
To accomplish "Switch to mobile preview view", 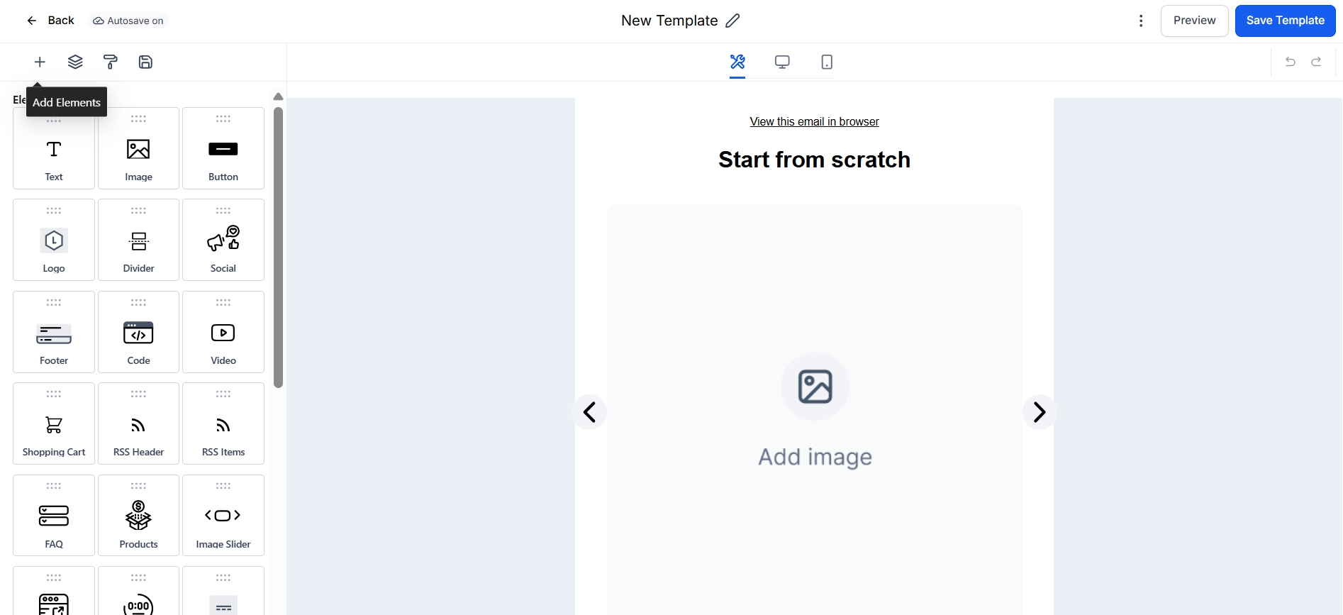I will tap(827, 62).
